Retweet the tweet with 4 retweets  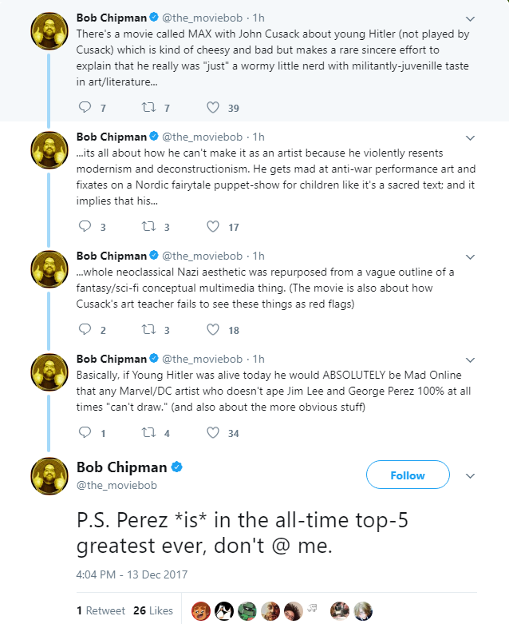(149, 433)
